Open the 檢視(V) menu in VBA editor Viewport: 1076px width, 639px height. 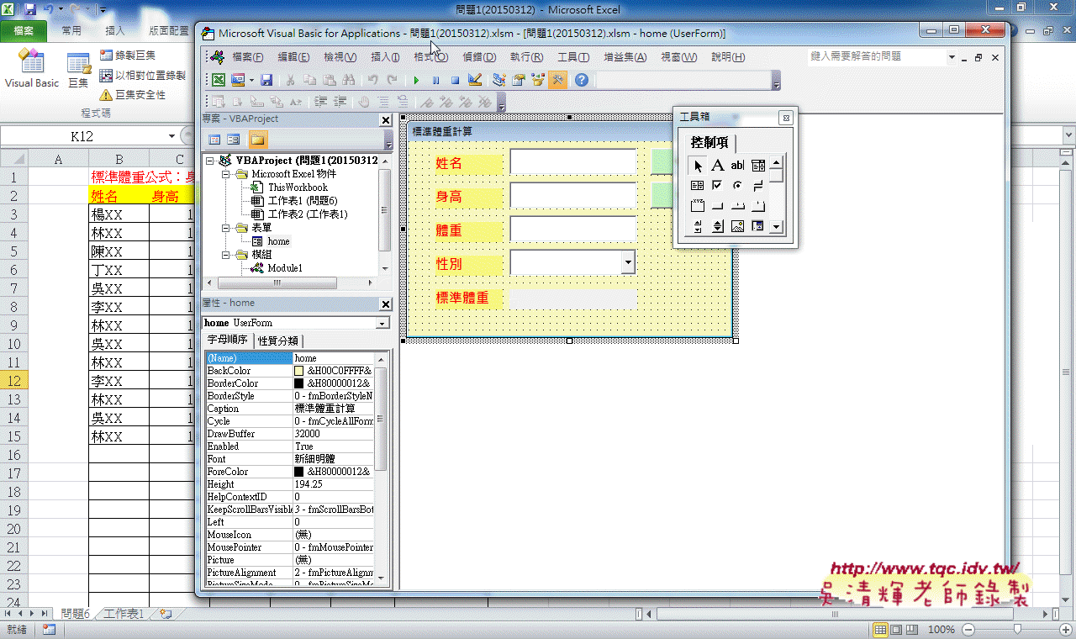point(340,57)
